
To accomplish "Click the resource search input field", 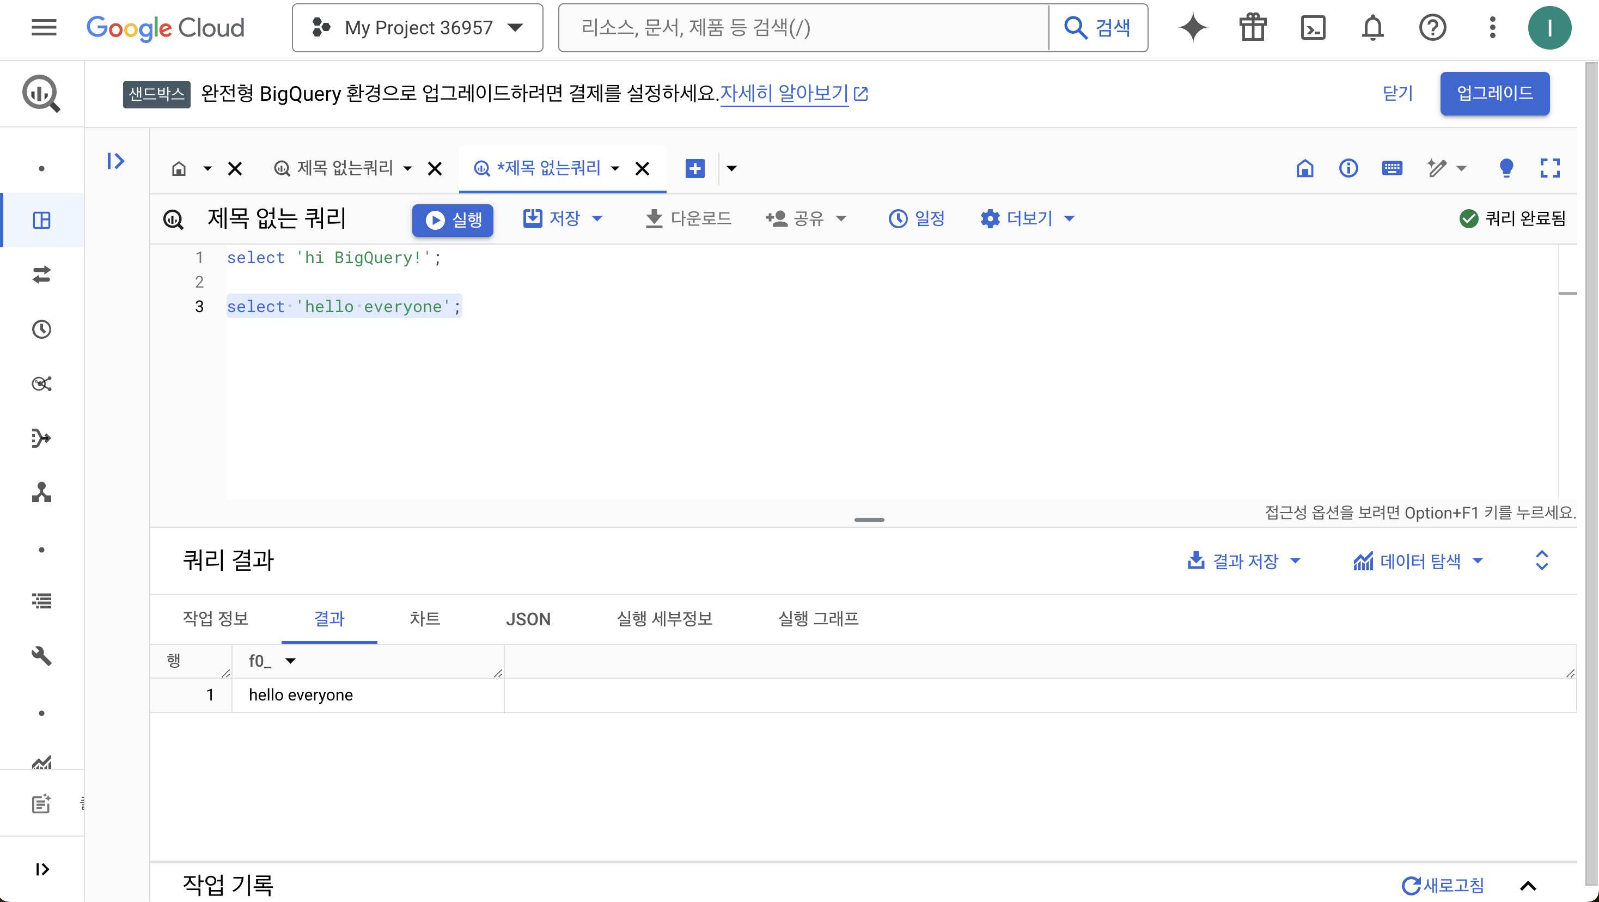I will (801, 28).
